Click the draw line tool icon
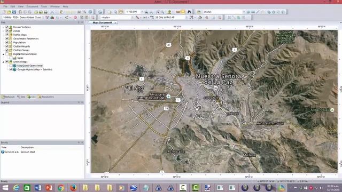 coord(258,12)
